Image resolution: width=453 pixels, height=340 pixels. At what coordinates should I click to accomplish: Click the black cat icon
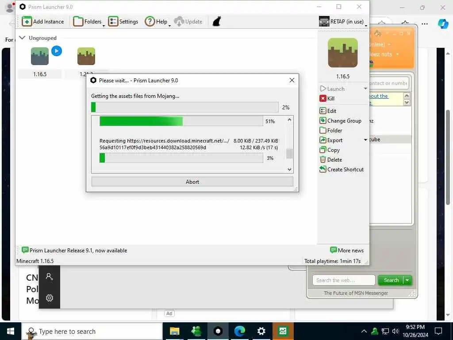(x=217, y=21)
